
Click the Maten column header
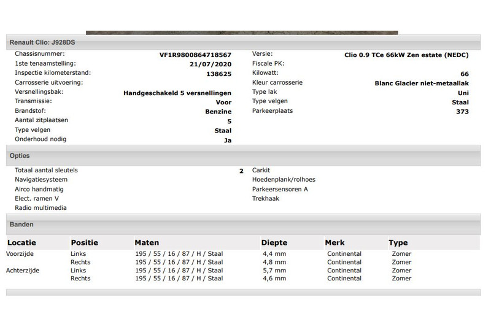[147, 242]
